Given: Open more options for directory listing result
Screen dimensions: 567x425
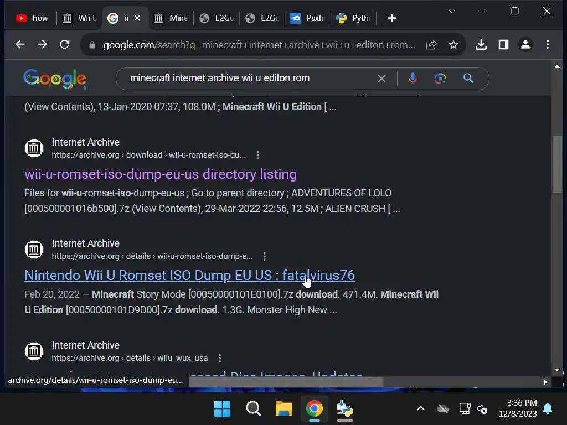Looking at the screenshot, I should (x=257, y=156).
